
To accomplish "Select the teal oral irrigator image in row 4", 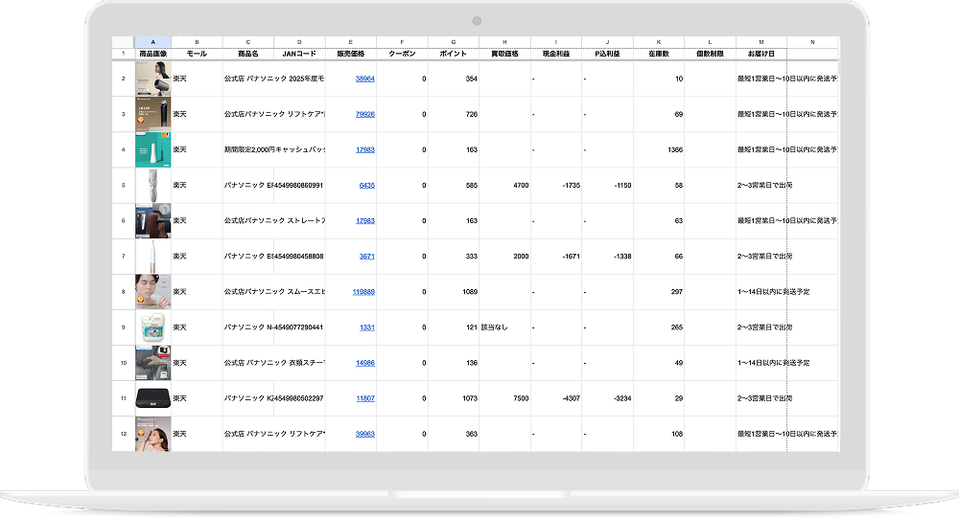I will click(x=152, y=149).
